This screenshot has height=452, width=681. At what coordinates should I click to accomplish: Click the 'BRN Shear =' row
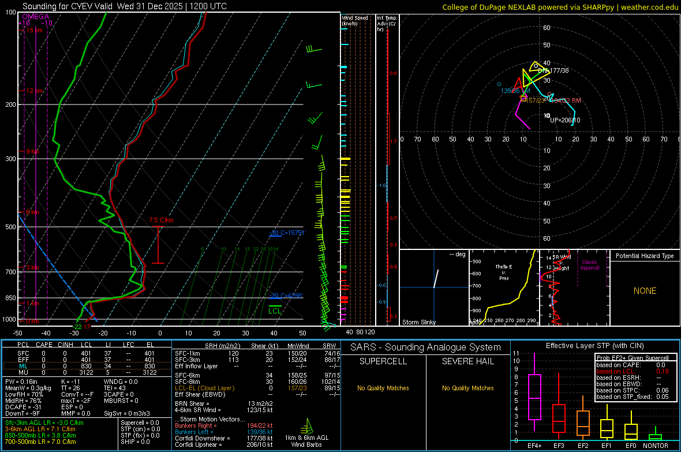pyautogui.click(x=224, y=404)
